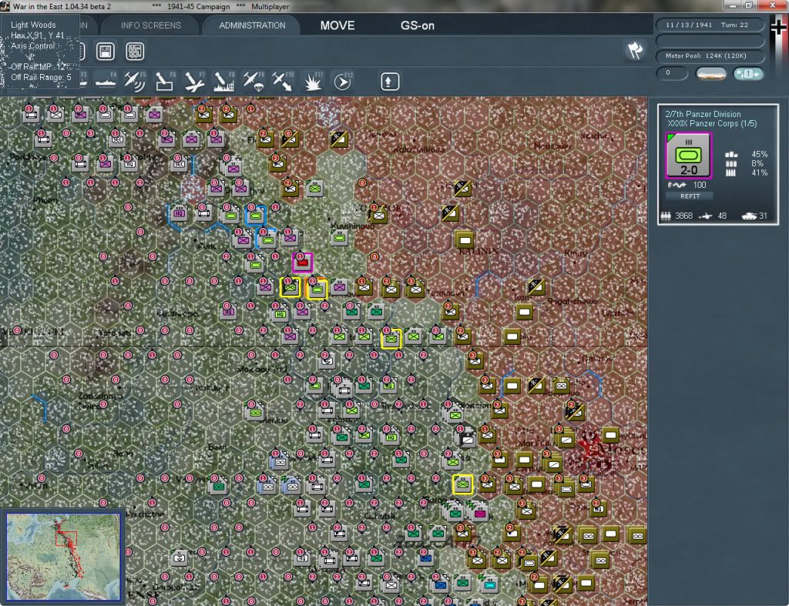Click the 2-0 panzer unit counter in panel

point(688,156)
